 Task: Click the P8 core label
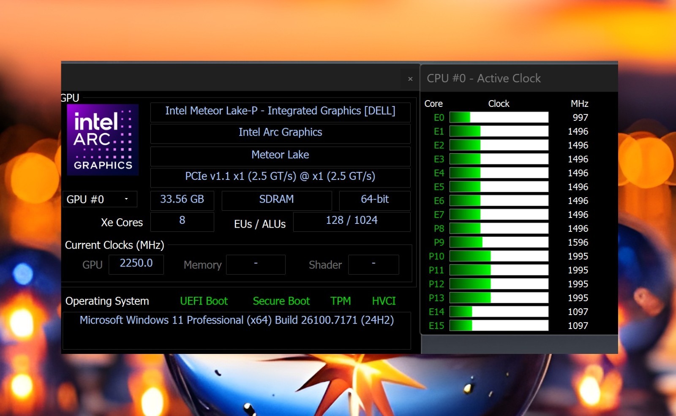439,228
